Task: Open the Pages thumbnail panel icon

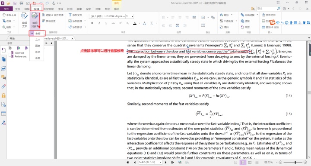Action: click(3, 59)
